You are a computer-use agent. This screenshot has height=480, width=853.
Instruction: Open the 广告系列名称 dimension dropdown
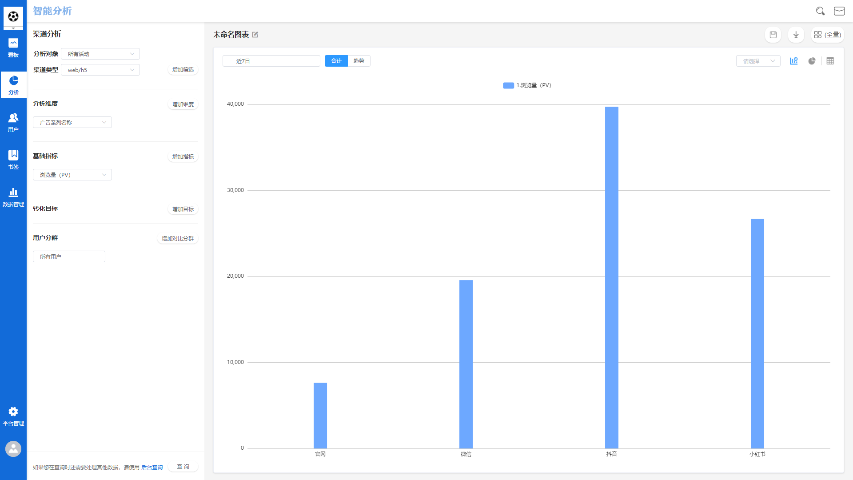[72, 122]
